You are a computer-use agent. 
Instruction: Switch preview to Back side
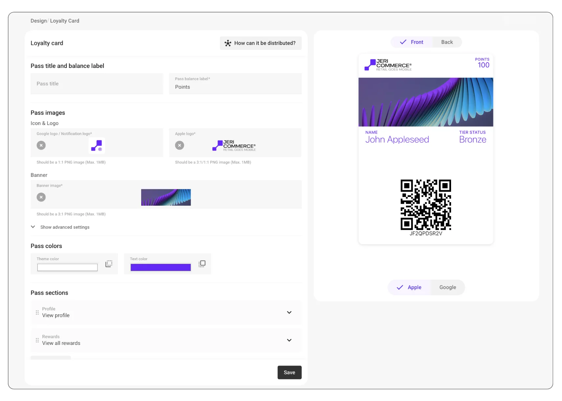coord(446,42)
